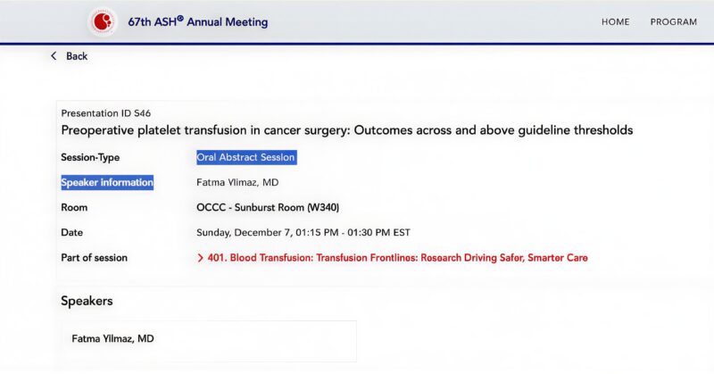This screenshot has height=374, width=714.
Task: Select the highlighted Oral Abstract Session text
Action: coord(245,157)
